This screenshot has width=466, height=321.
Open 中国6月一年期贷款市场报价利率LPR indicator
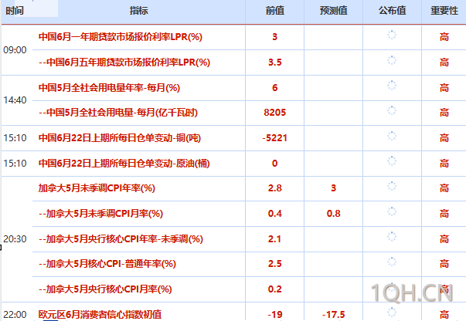pyautogui.click(x=121, y=37)
